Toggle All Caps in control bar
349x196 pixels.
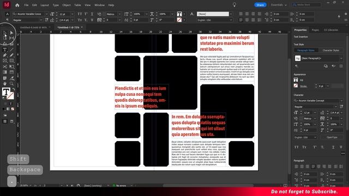coord(80,14)
